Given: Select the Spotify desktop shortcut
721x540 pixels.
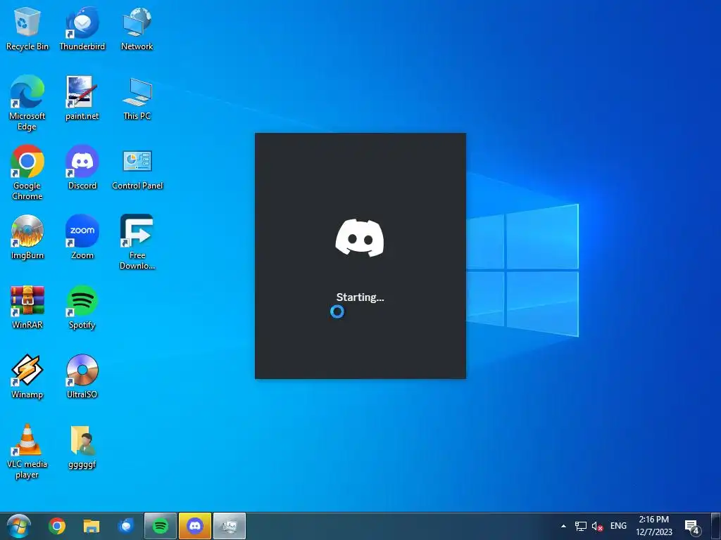Looking at the screenshot, I should click(x=82, y=307).
